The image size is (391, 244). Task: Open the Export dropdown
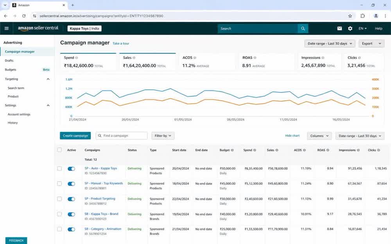click(x=371, y=44)
